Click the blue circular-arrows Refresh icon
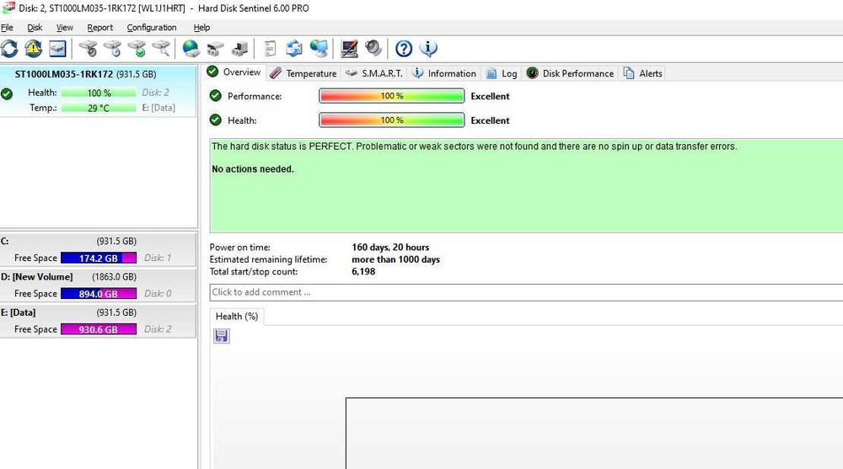The width and height of the screenshot is (843, 469). point(9,49)
